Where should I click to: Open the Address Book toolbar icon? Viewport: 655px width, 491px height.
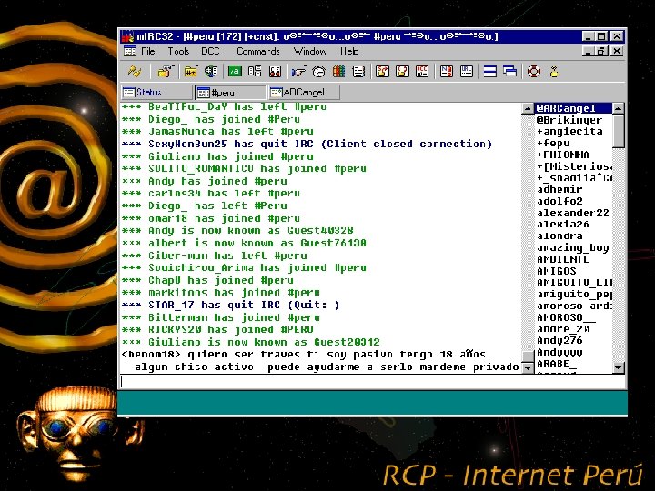click(358, 72)
